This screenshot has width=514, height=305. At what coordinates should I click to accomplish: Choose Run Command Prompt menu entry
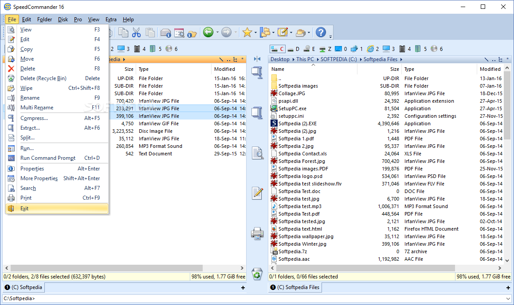coord(57,158)
